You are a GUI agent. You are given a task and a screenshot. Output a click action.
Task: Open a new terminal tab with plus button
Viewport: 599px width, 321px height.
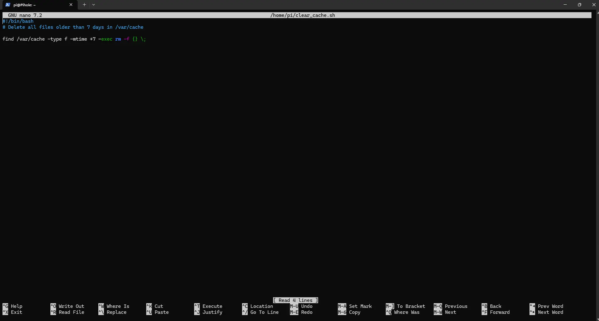tap(84, 5)
